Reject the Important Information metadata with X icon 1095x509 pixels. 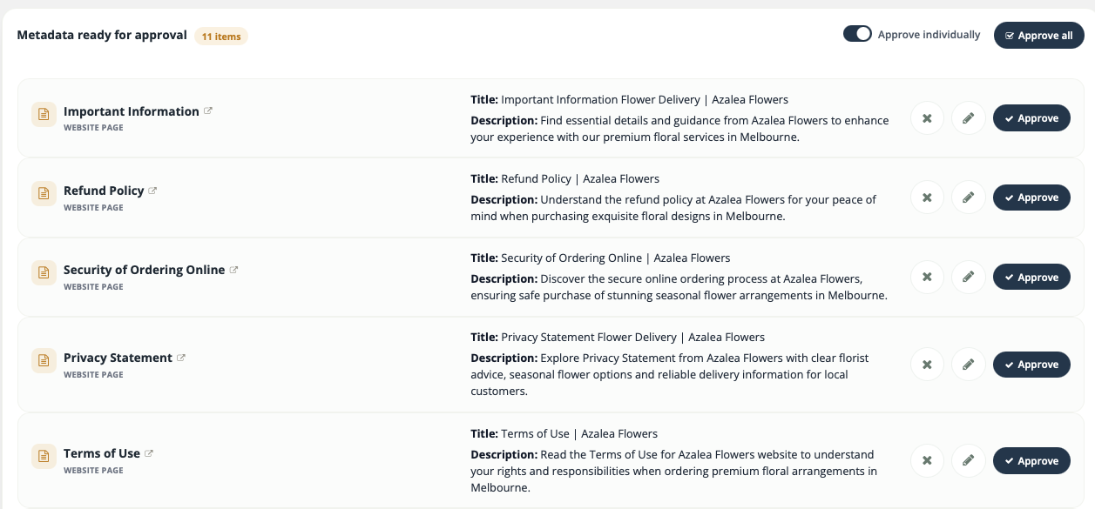pyautogui.click(x=927, y=118)
